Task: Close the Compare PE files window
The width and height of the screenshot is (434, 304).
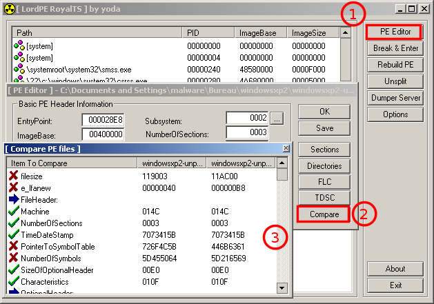Action: click(x=286, y=148)
